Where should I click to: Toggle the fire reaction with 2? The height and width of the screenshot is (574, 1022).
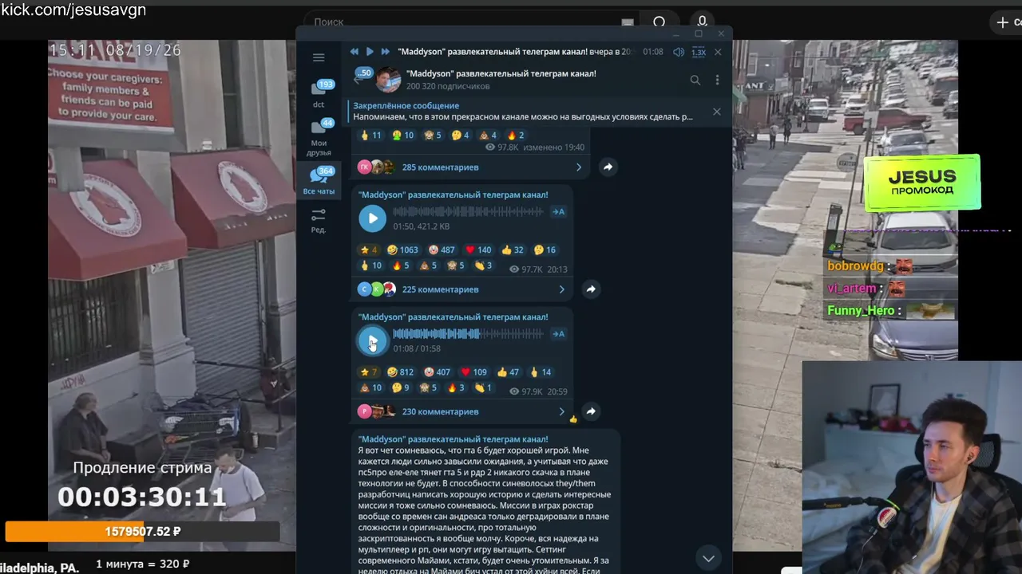pyautogui.click(x=516, y=136)
